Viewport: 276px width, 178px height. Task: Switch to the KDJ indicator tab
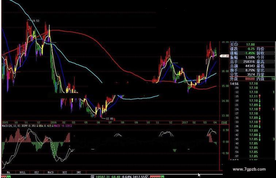coord(37,173)
